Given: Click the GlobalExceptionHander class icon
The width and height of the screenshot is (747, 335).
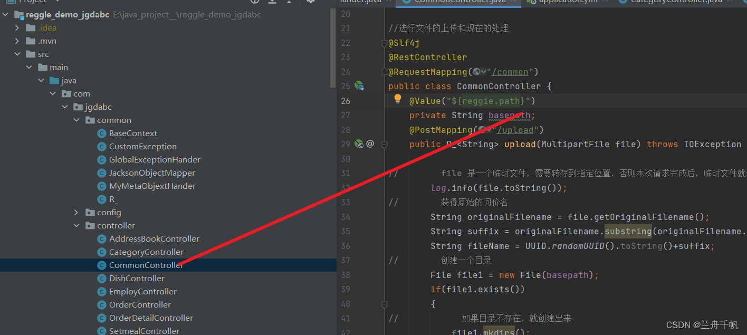Looking at the screenshot, I should pos(102,160).
